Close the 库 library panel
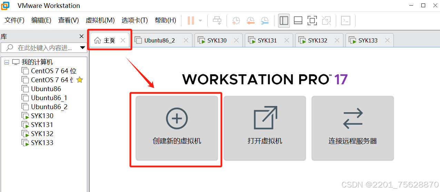The width and height of the screenshot is (440, 192). tap(82, 36)
